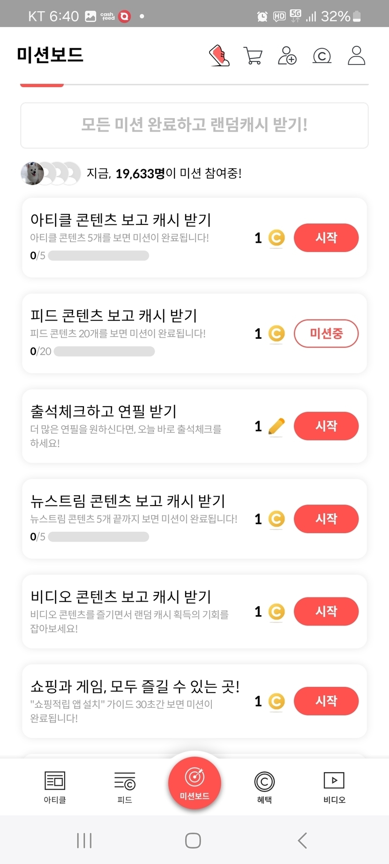Switch to the 아티클 tab
Screen dimensions: 389x864
[55, 787]
